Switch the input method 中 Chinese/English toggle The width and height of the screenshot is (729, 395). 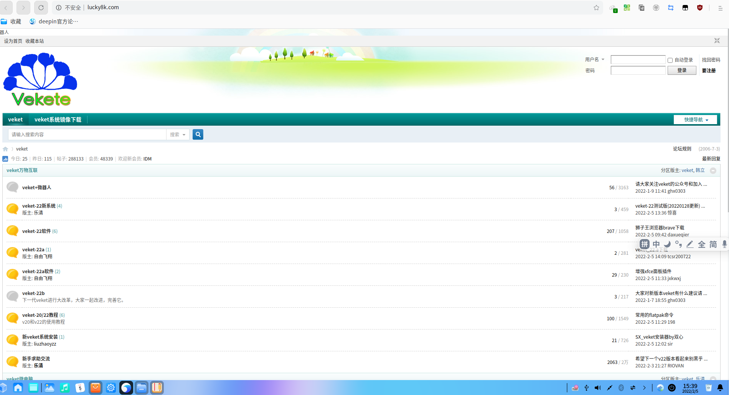(656, 244)
